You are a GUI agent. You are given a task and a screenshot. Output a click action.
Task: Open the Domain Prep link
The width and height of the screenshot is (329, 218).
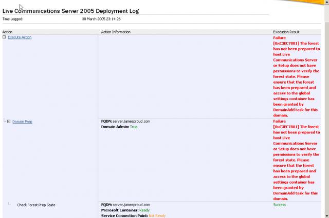[22, 122]
